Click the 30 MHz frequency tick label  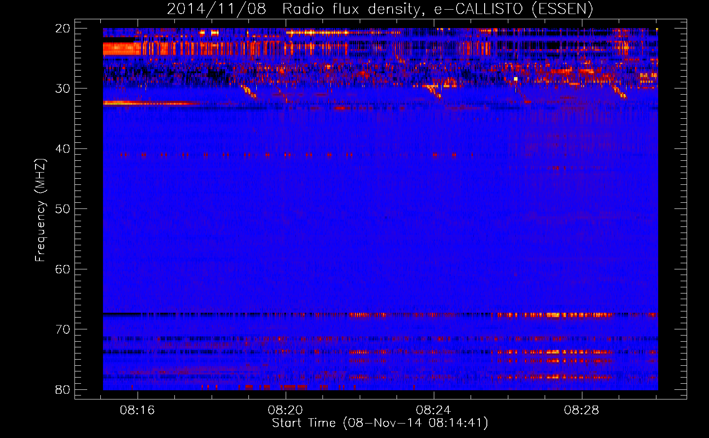click(x=63, y=88)
